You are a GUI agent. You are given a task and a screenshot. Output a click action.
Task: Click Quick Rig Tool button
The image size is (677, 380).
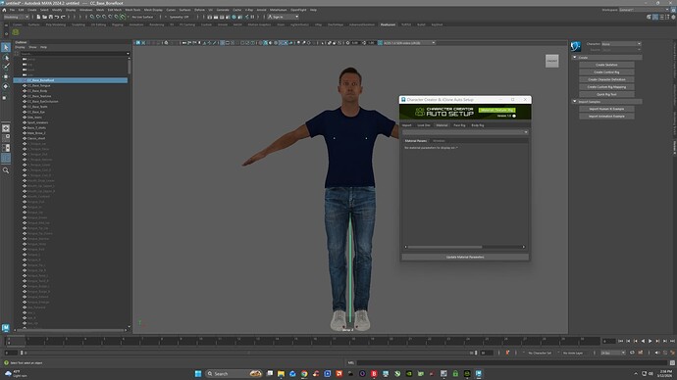606,94
